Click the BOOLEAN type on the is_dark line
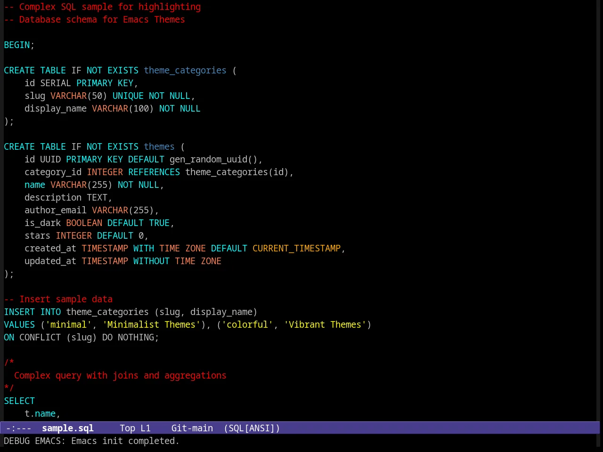The image size is (603, 452). point(84,223)
